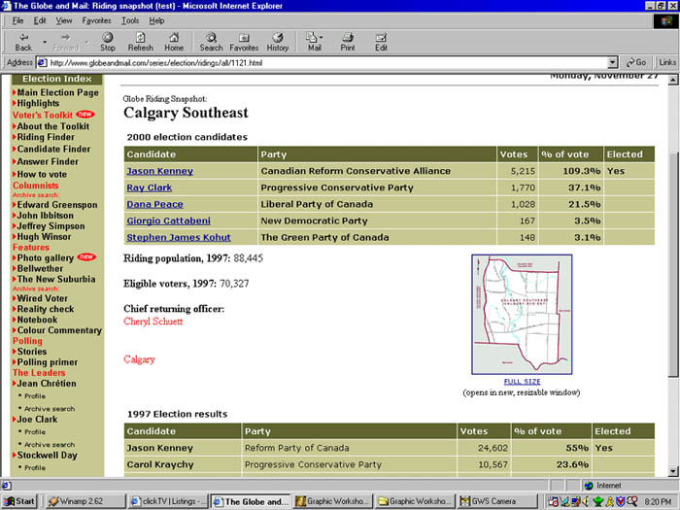Open Highlights in the Election Index
Viewport: 680px width, 510px height.
(x=38, y=103)
